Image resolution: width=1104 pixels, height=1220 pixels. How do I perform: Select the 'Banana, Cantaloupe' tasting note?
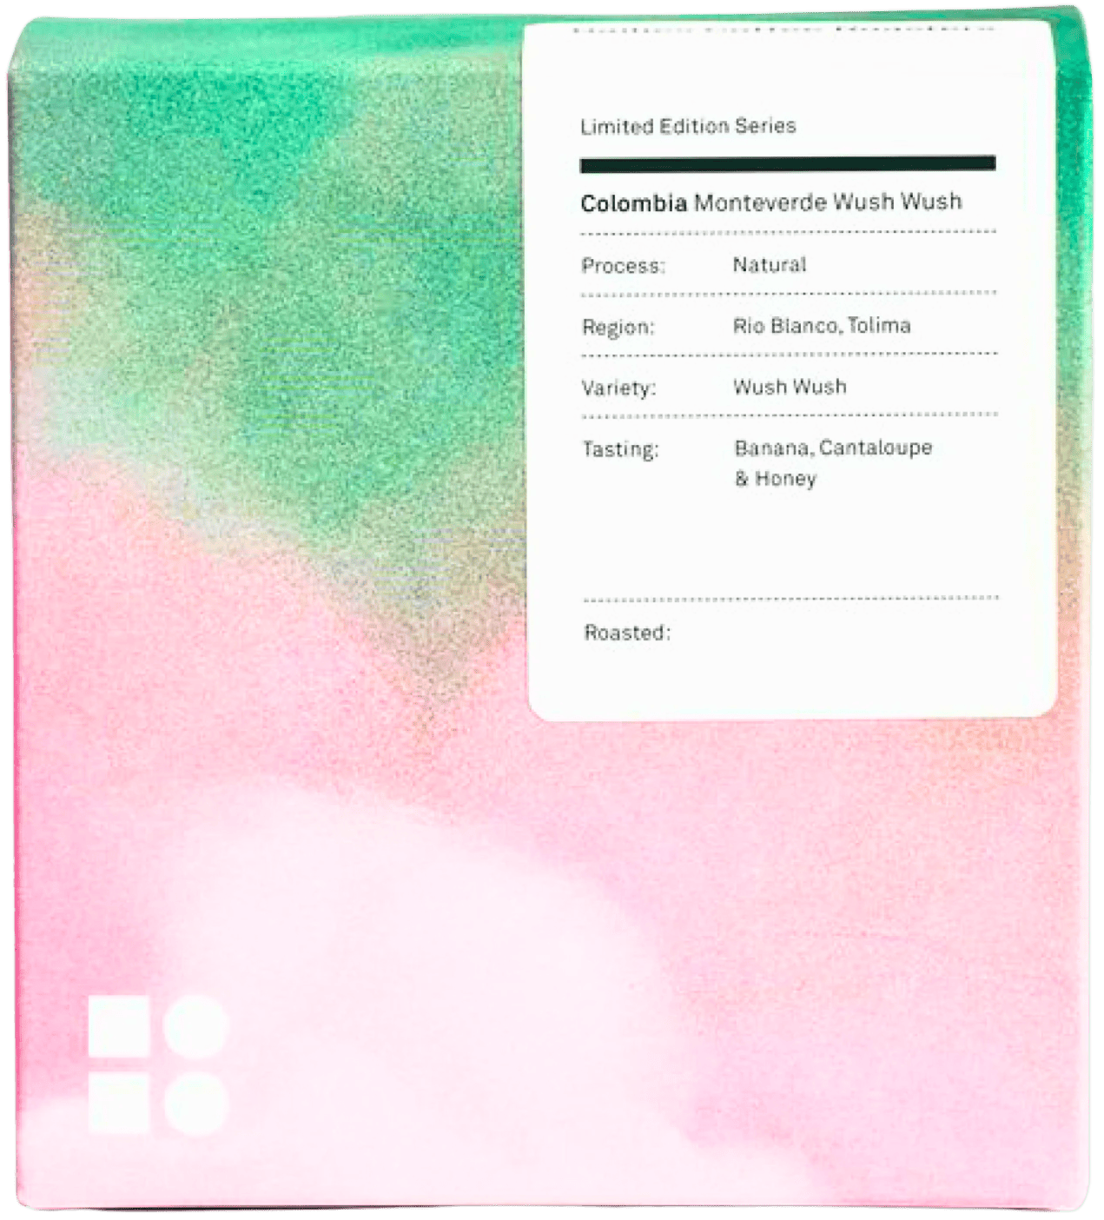tap(833, 448)
